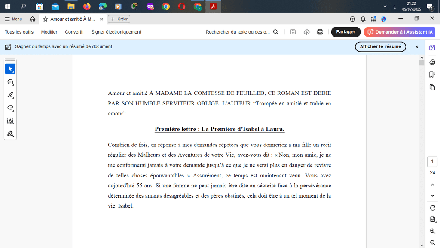Click the toolbar drag handle grip
The height and width of the screenshot is (248, 440).
pos(10,60)
